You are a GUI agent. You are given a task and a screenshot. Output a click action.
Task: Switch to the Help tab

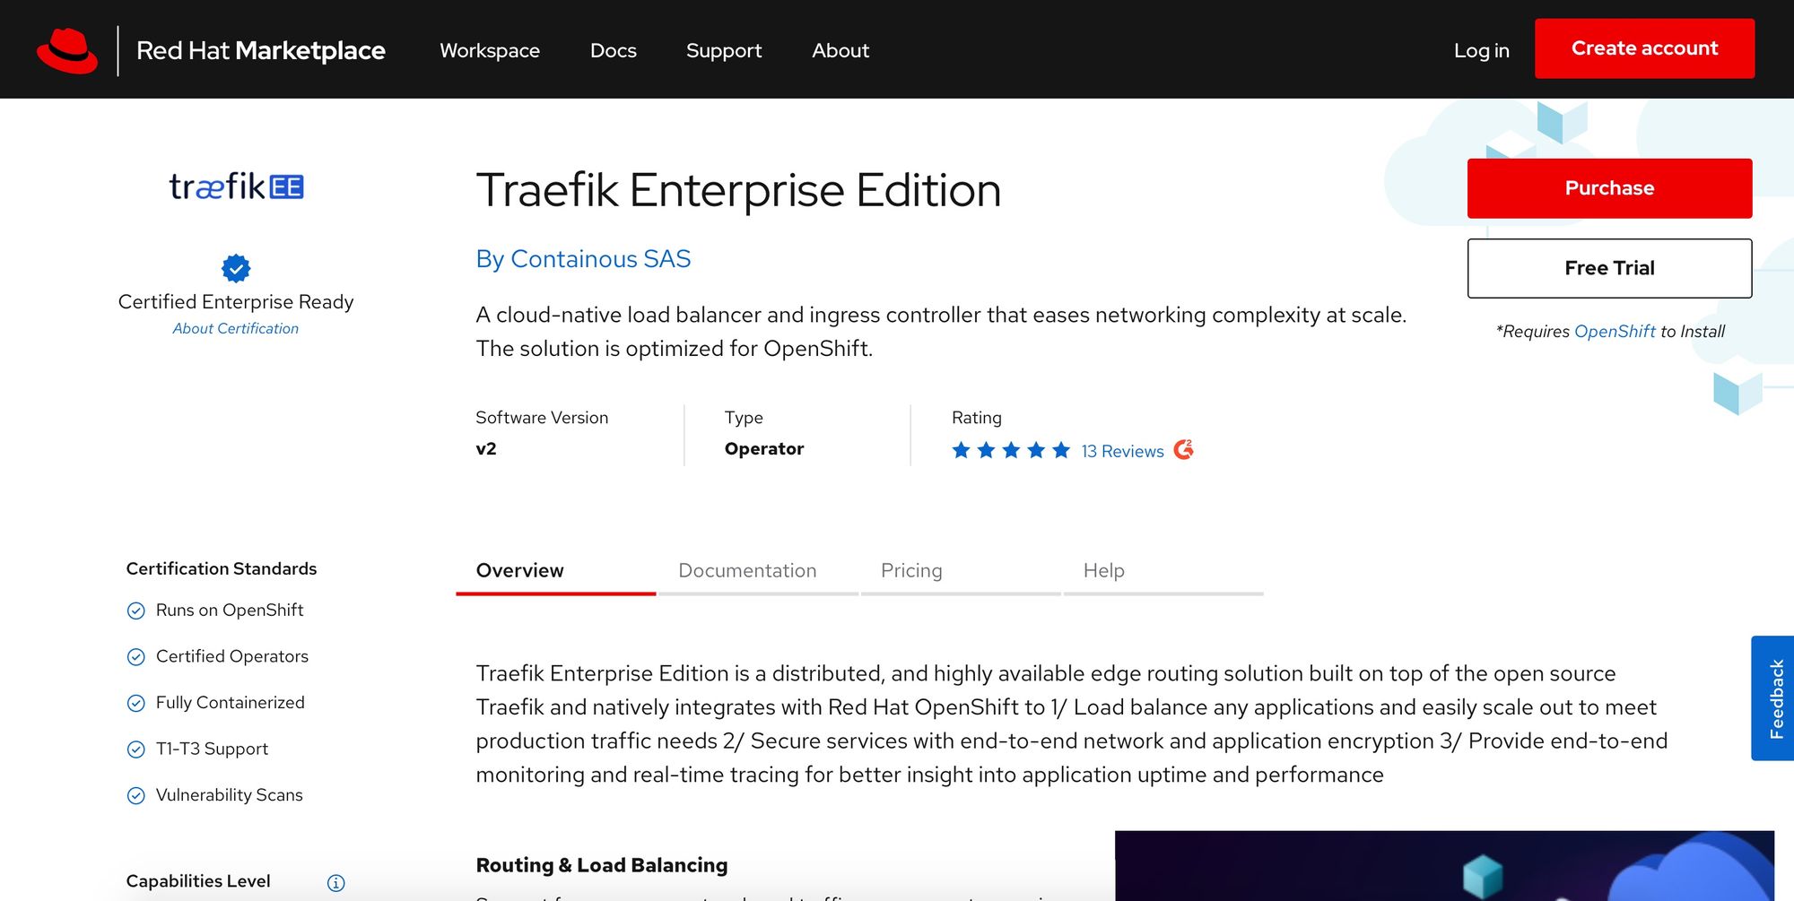pyautogui.click(x=1163, y=571)
